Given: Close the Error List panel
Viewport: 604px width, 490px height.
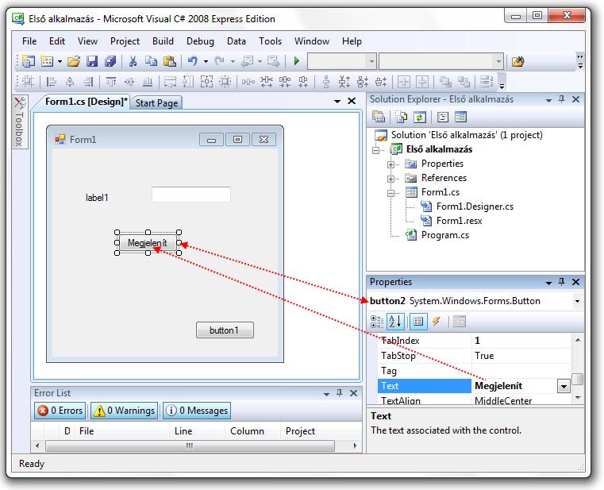Looking at the screenshot, I should tap(353, 393).
